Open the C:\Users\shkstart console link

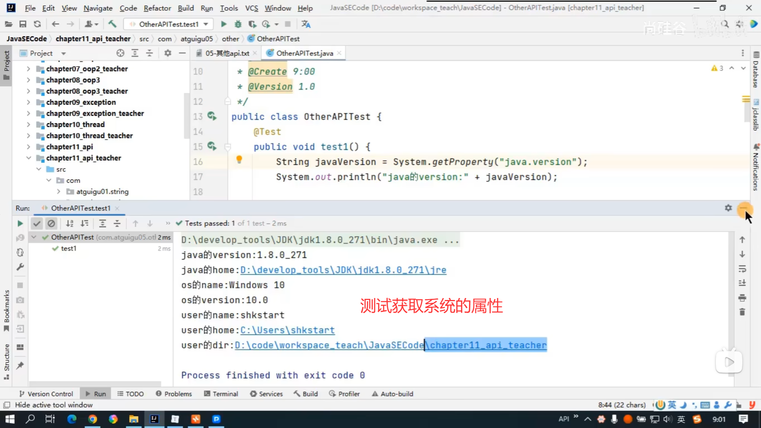tap(287, 330)
